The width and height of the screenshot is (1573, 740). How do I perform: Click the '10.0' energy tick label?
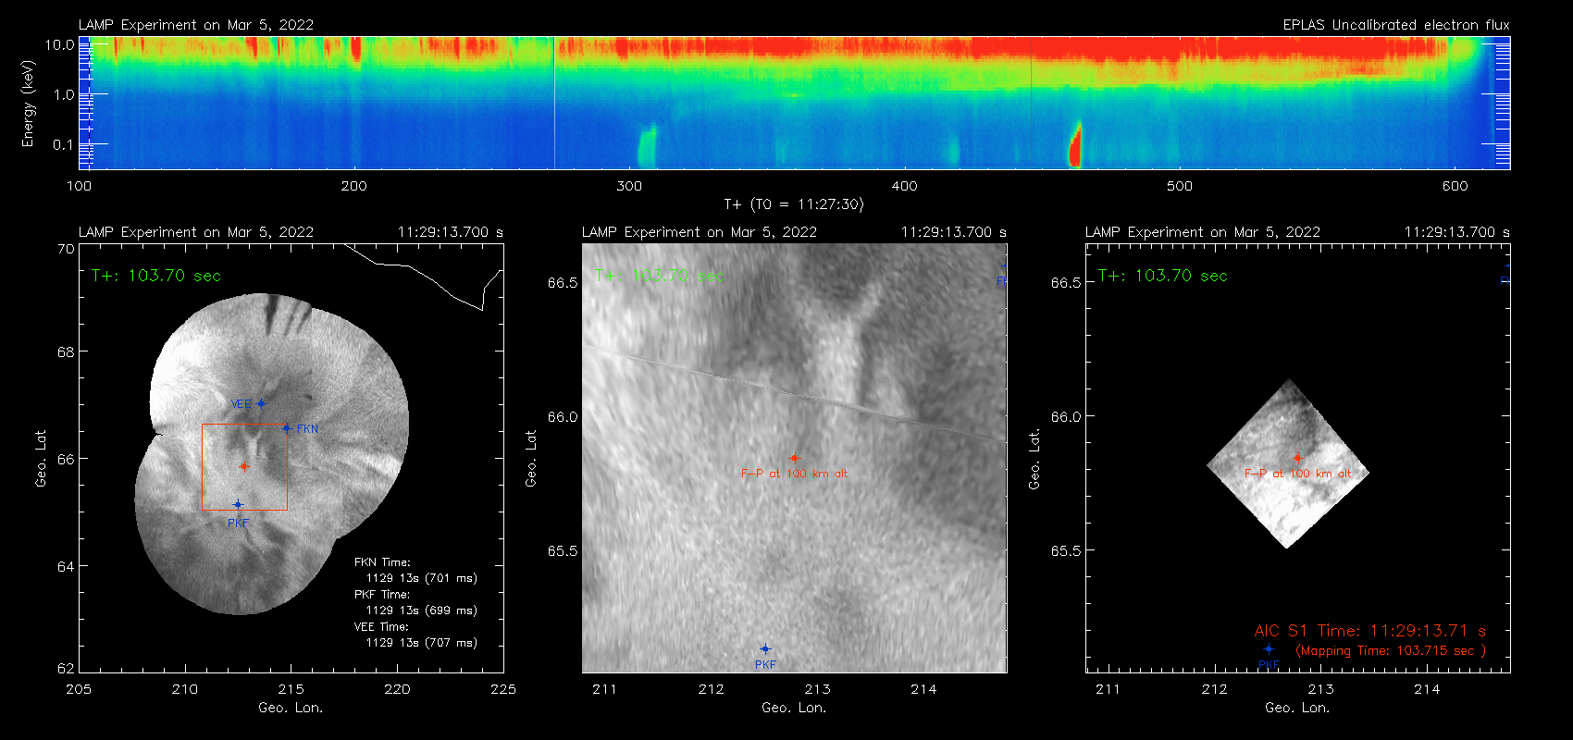click(x=59, y=44)
